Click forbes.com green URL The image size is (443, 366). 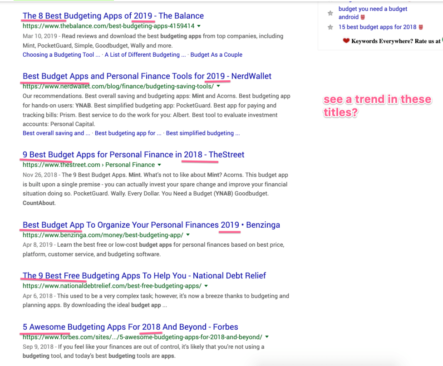pos(143,337)
